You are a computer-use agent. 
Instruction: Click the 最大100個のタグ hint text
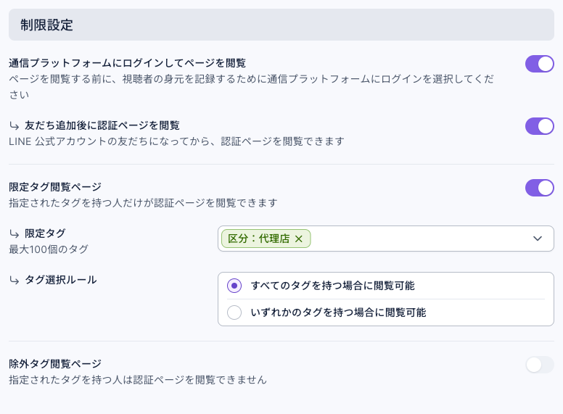49,249
